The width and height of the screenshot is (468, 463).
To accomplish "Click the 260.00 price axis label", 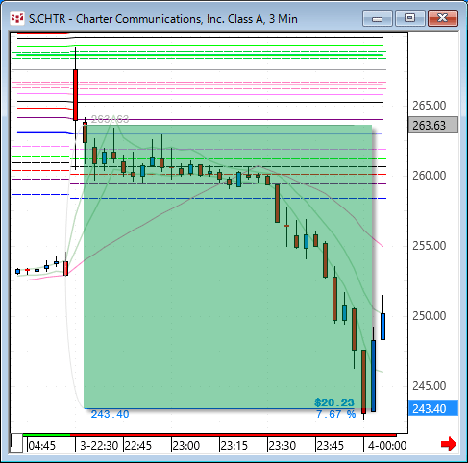I will pos(429,176).
